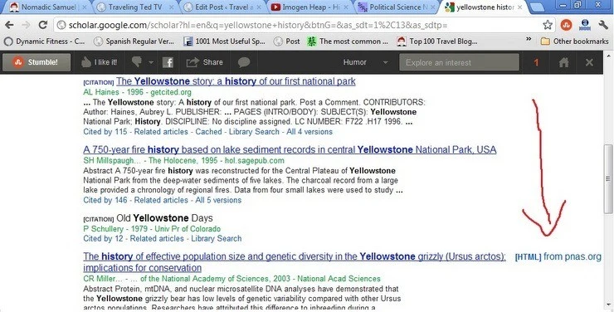Click Cited by 115 link

[x=105, y=132]
